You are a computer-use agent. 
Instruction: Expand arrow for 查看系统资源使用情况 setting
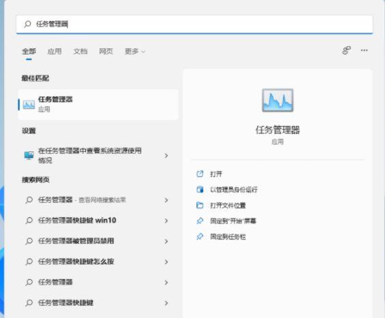click(167, 155)
